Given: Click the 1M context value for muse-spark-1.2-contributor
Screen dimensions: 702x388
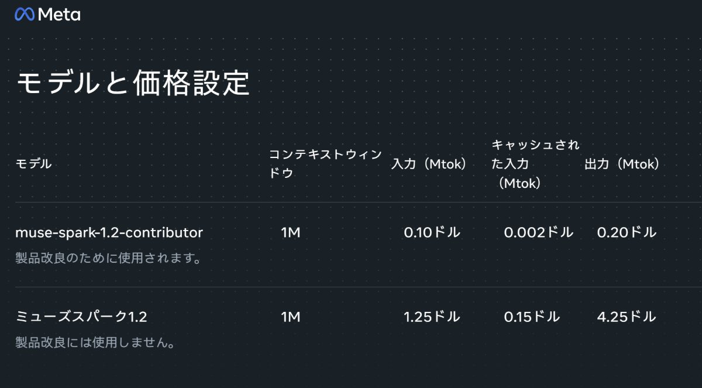Looking at the screenshot, I should coord(291,233).
